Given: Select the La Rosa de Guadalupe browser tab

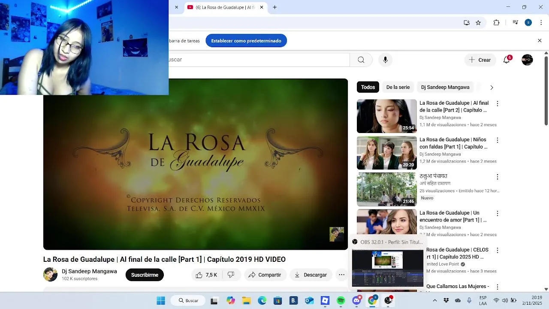Looking at the screenshot, I should click(x=226, y=7).
